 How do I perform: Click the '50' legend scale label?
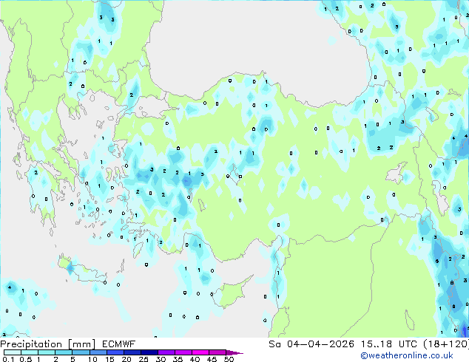(229, 359)
